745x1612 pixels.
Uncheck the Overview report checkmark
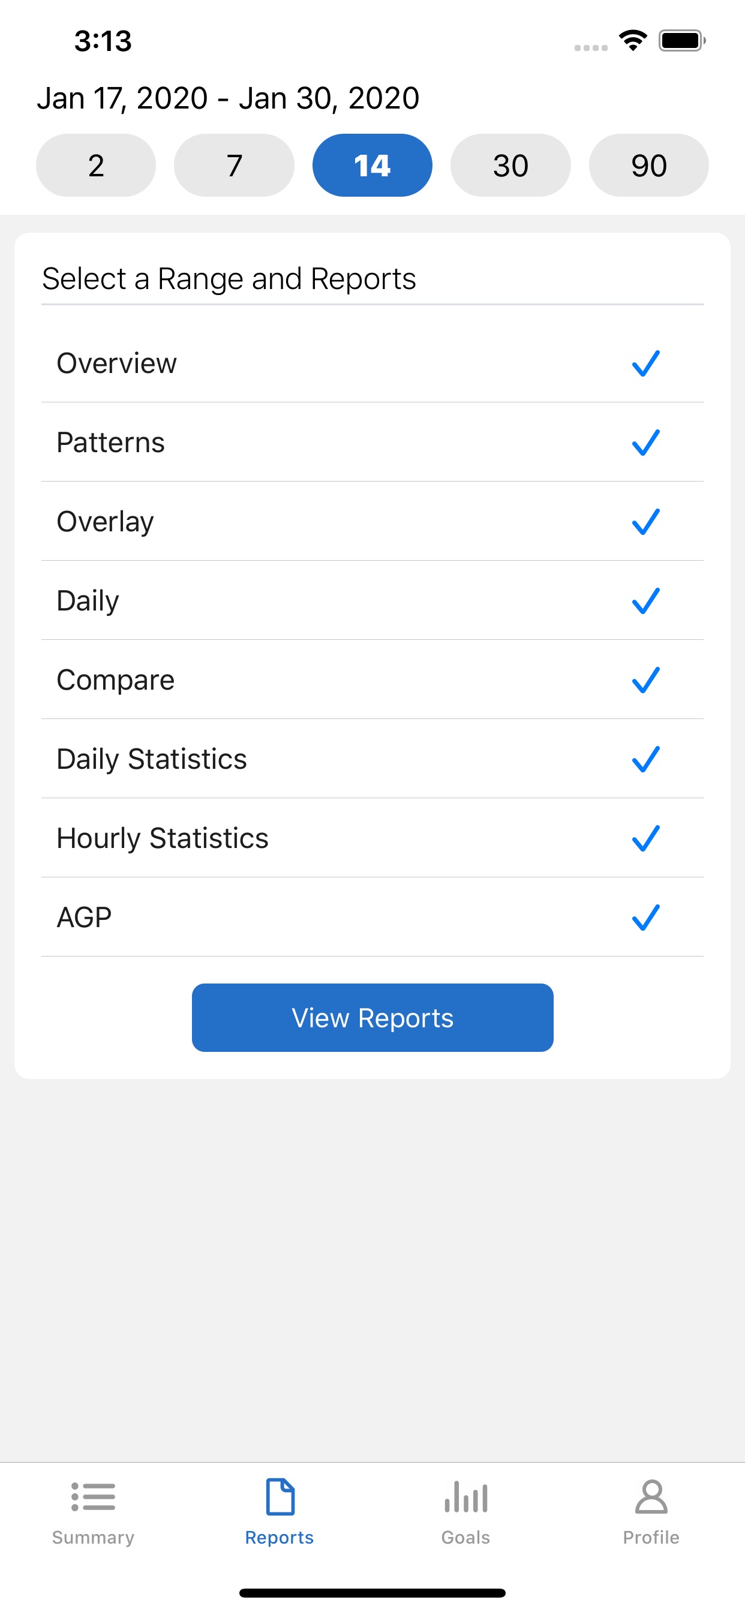(645, 363)
